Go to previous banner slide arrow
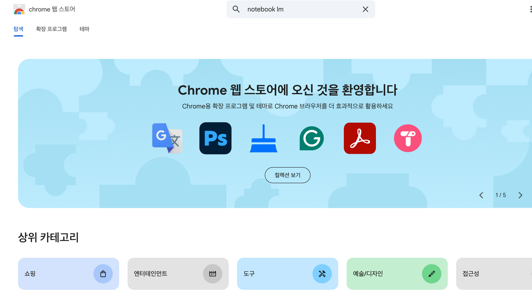The width and height of the screenshot is (532, 299). 481,195
